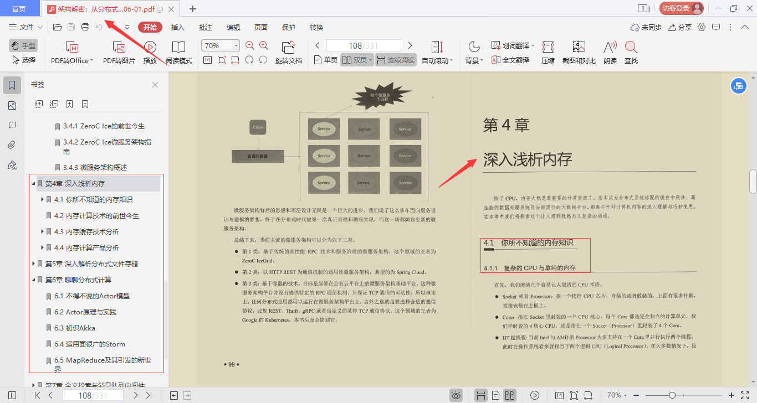
Task: Open the 页面 ribbon tab
Action: point(261,28)
